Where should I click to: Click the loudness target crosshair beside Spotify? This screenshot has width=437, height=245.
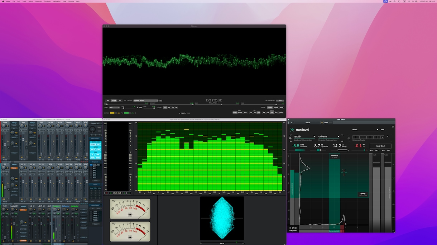click(290, 138)
